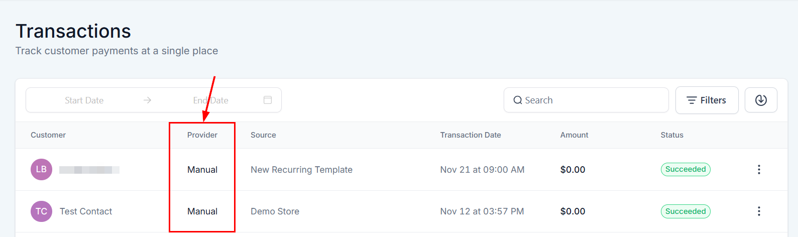Open the Test Contact customer name
This screenshot has height=237, width=798.
pos(86,211)
